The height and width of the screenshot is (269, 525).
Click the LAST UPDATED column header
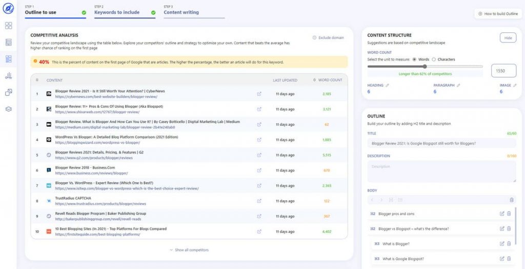(285, 80)
